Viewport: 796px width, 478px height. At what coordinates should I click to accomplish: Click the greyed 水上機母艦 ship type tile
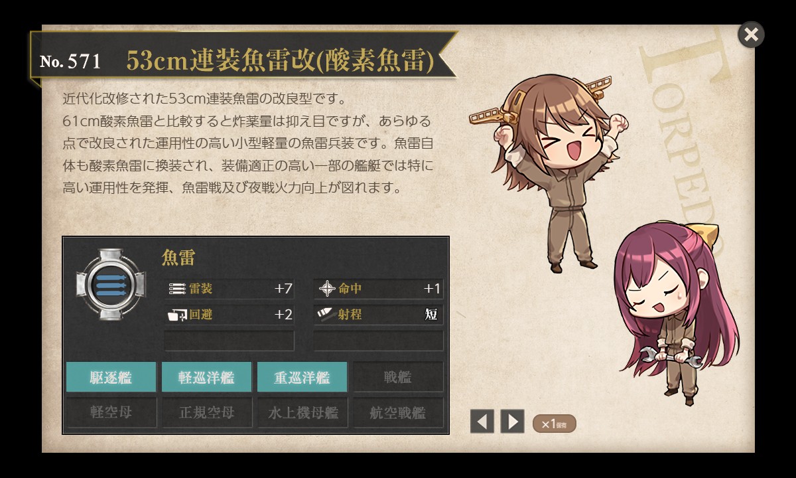(302, 412)
